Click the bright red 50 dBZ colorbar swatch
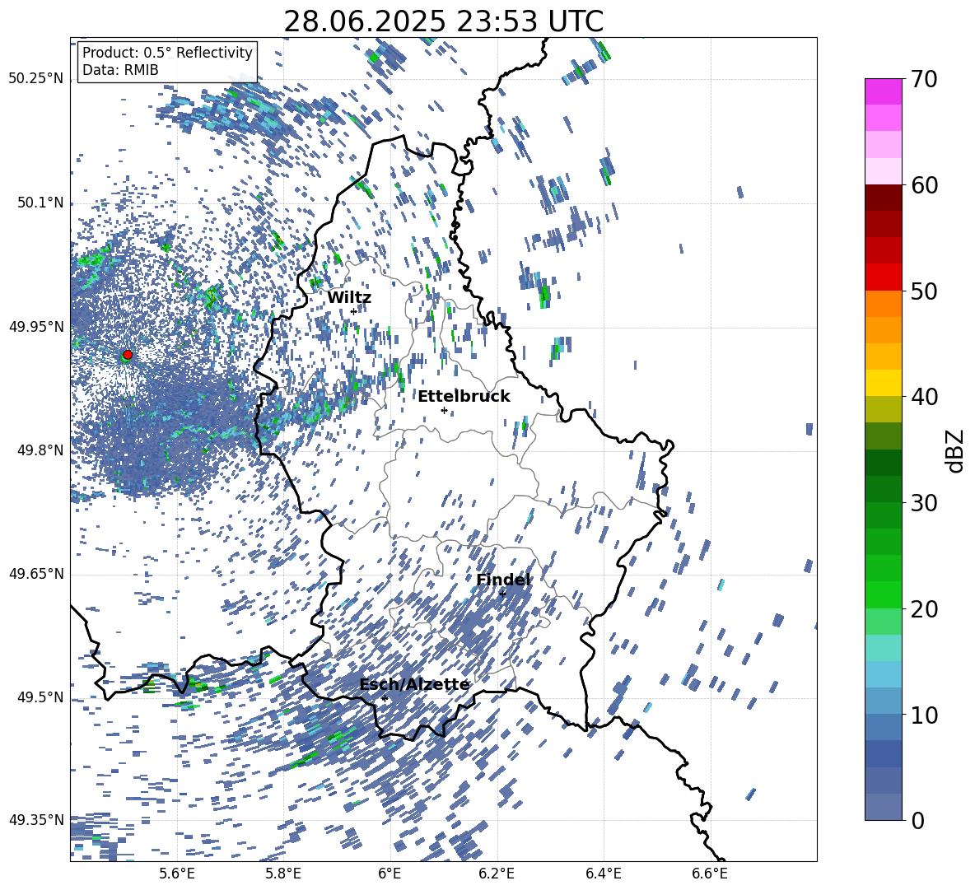 coord(883,277)
